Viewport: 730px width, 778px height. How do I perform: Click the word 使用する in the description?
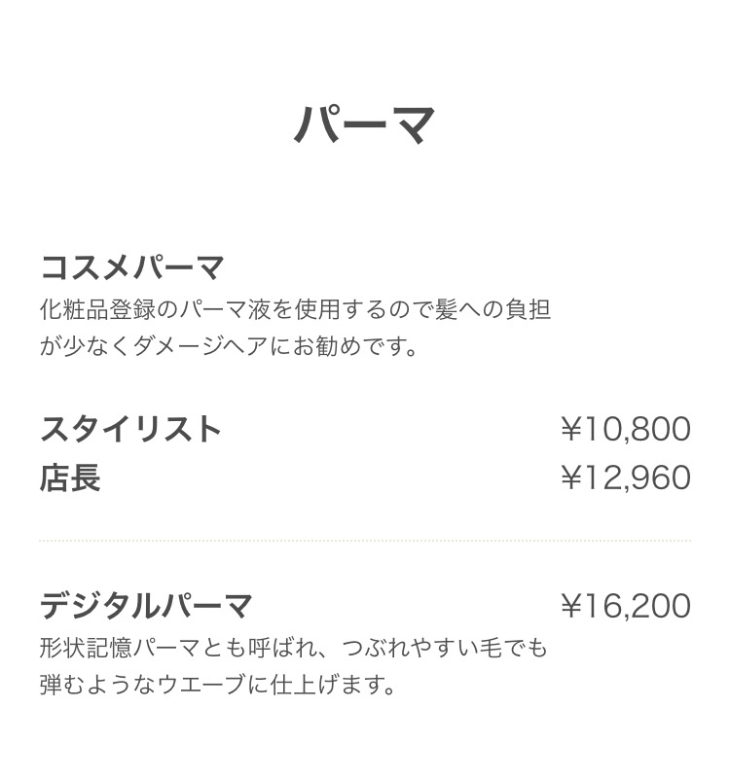pos(343,310)
